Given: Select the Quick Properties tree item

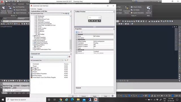Looking at the screenshot, I should tap(41, 37).
